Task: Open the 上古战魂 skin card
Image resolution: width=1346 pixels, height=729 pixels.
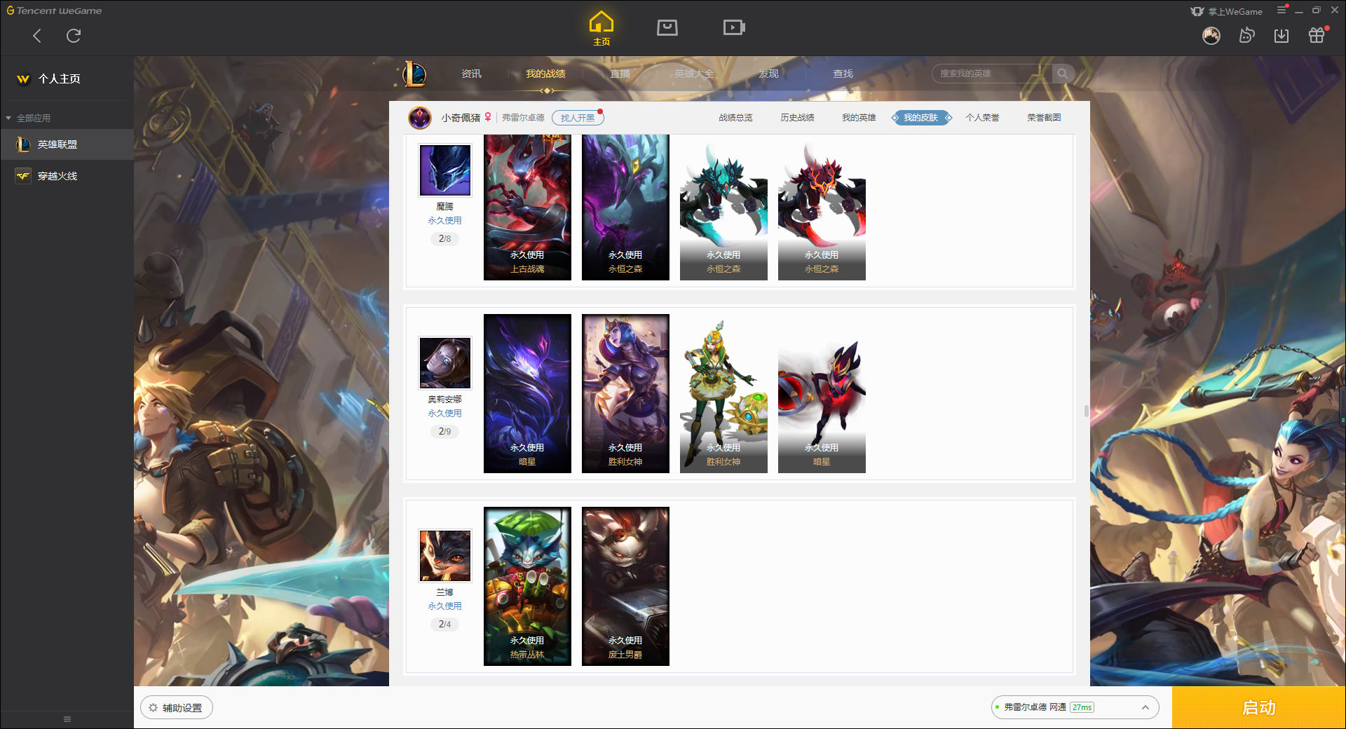Action: 527,207
